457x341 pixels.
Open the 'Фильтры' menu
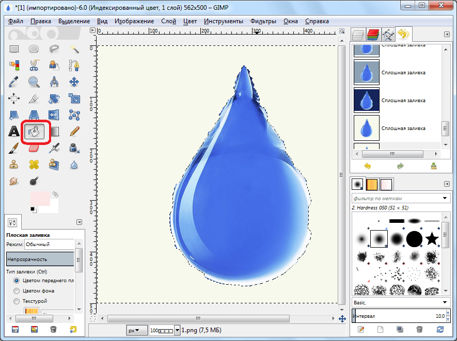(263, 21)
